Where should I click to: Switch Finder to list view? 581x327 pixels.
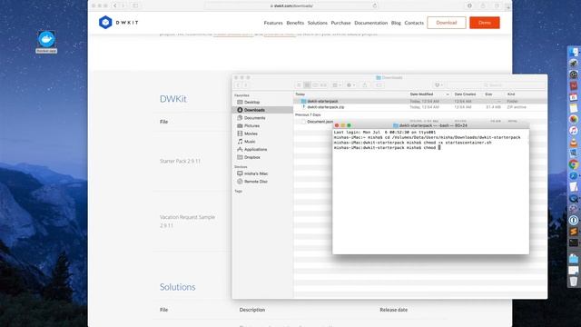307,85
